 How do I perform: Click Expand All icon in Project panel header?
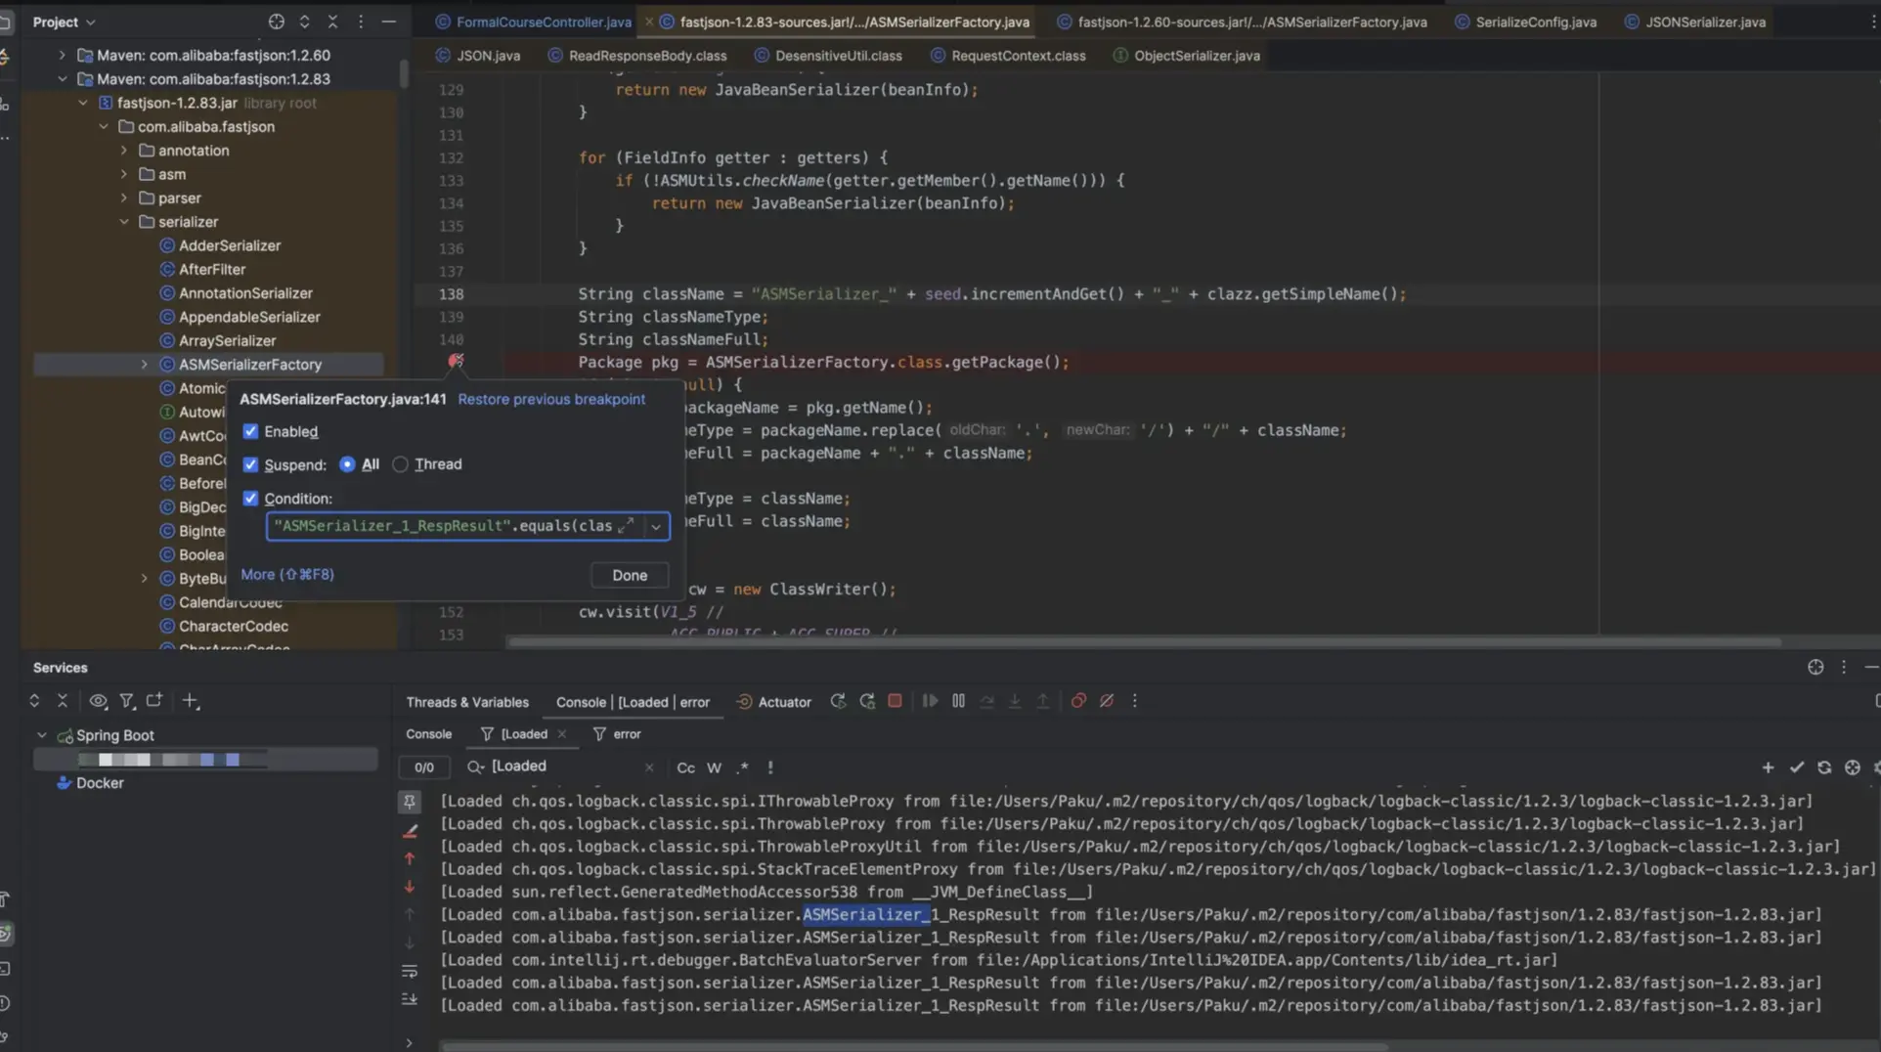pyautogui.click(x=304, y=22)
